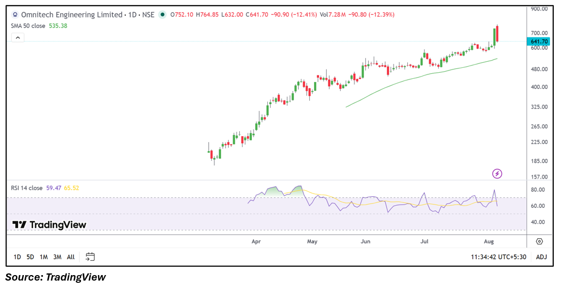This screenshot has height=285, width=566.
Task: Click the 325.00 price scale label
Action: (540, 107)
